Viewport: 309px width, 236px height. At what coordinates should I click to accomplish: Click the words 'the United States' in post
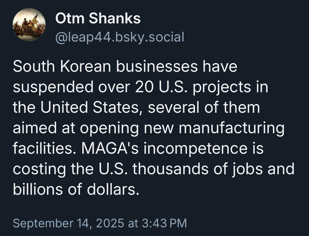[76, 107]
